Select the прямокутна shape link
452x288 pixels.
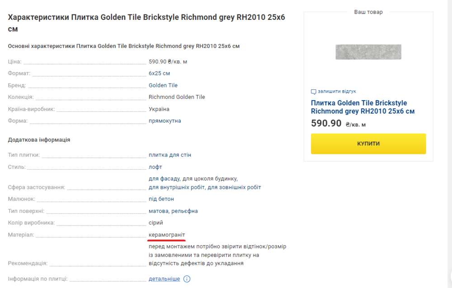165,121
